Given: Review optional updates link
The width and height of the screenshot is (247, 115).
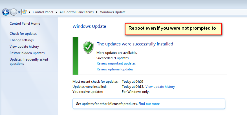Looking at the screenshot, I should point(115,69).
